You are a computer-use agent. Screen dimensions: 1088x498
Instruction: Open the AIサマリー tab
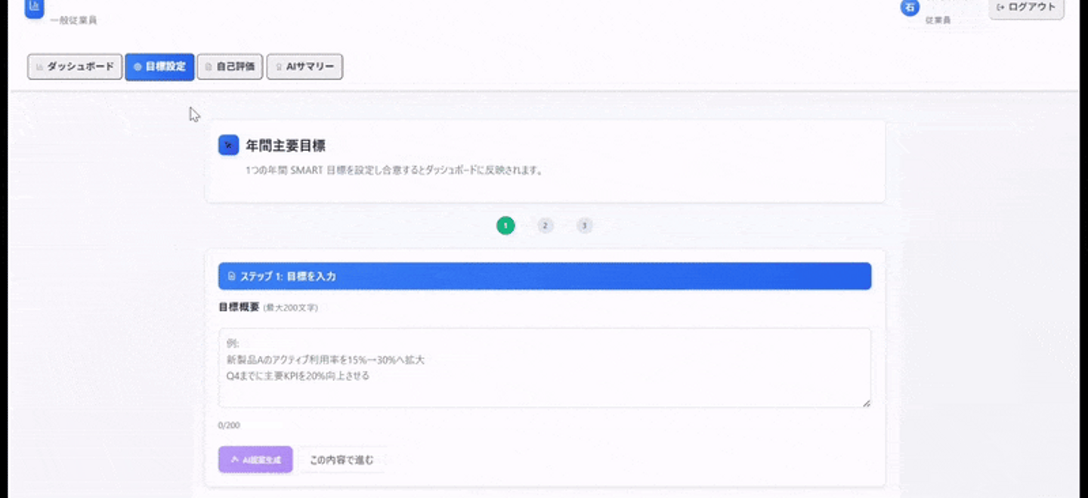coord(304,67)
